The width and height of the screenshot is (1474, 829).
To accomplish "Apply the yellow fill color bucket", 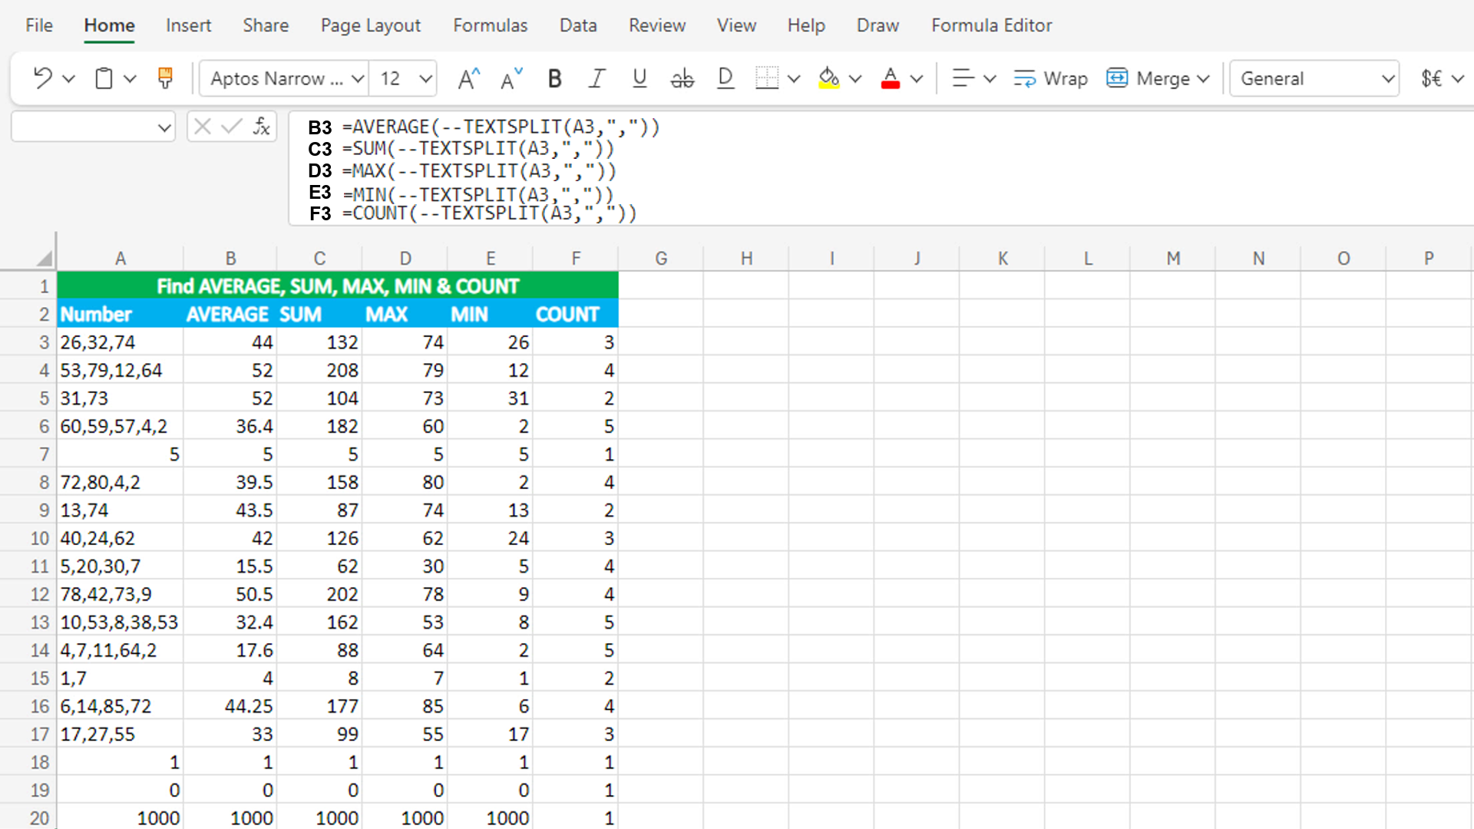I will (829, 78).
